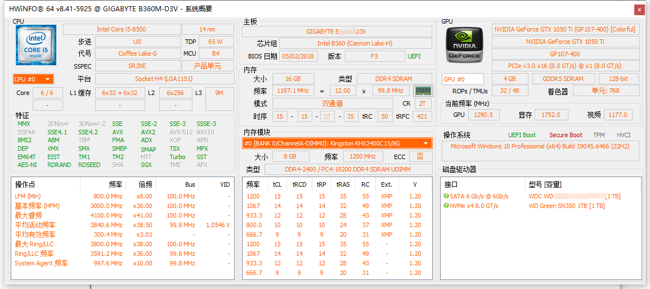The width and height of the screenshot is (650, 289).
Task: Click the NVIDIA GeForce logo
Action: pyautogui.click(x=464, y=45)
